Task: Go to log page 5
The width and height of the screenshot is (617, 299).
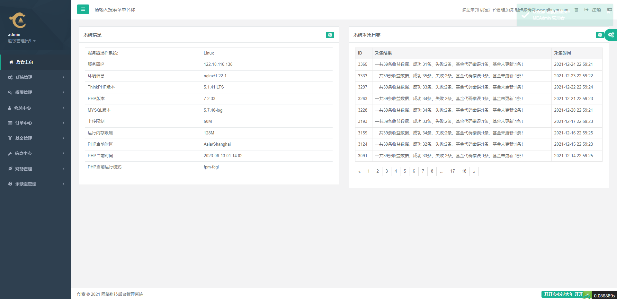Action: pos(405,171)
